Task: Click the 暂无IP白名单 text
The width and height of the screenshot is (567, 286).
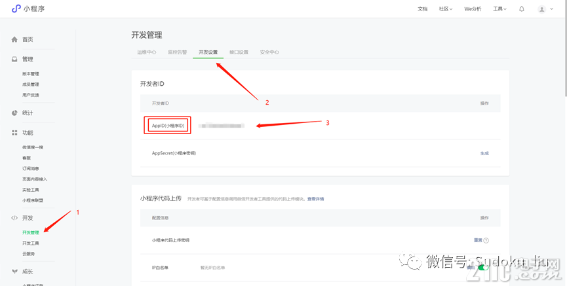Action: (x=212, y=268)
